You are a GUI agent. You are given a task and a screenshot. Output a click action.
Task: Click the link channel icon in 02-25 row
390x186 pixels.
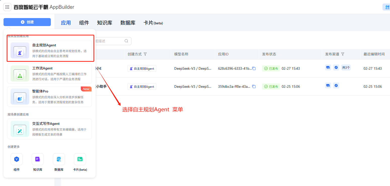point(336,85)
